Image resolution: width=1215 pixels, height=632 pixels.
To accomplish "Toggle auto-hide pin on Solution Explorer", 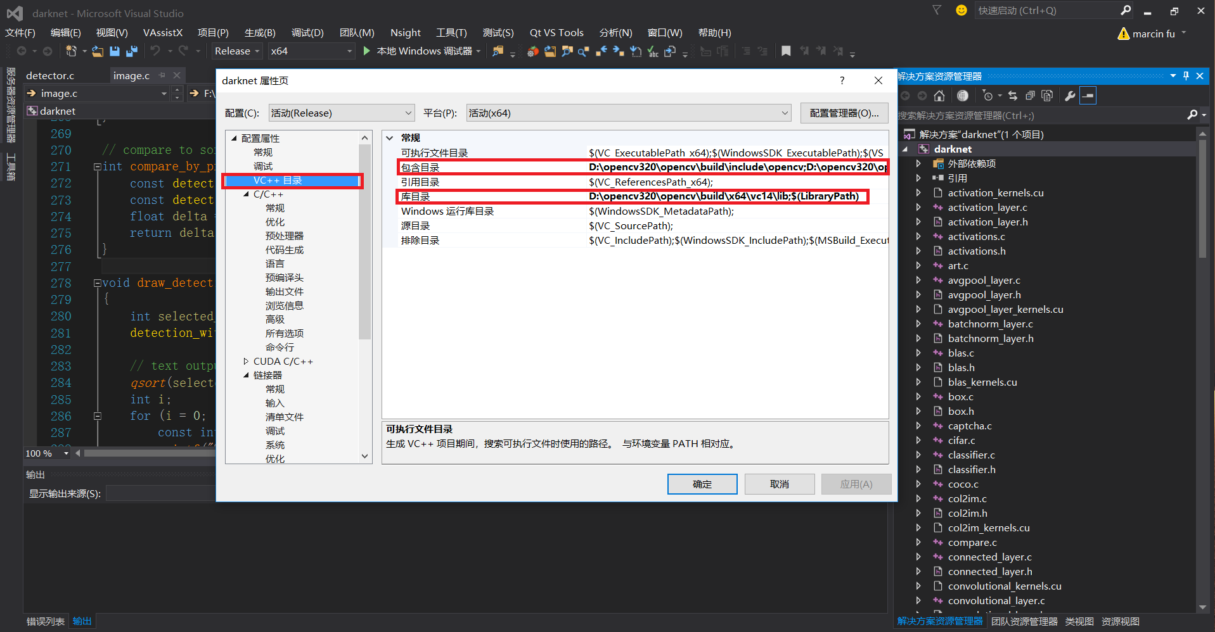I will tap(1185, 75).
